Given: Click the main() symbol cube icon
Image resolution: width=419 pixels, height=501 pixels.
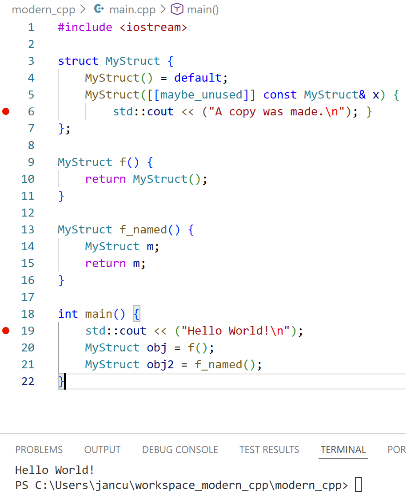Looking at the screenshot, I should click(x=177, y=9).
